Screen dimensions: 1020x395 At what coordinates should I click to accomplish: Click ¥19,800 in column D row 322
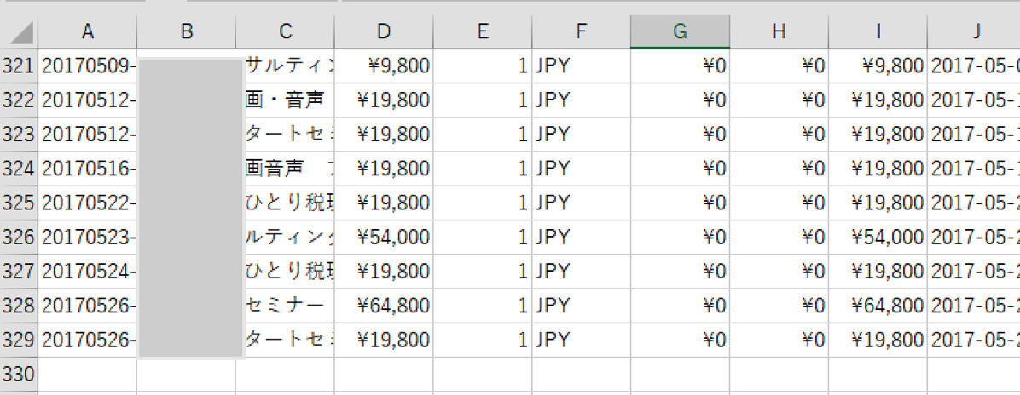385,100
